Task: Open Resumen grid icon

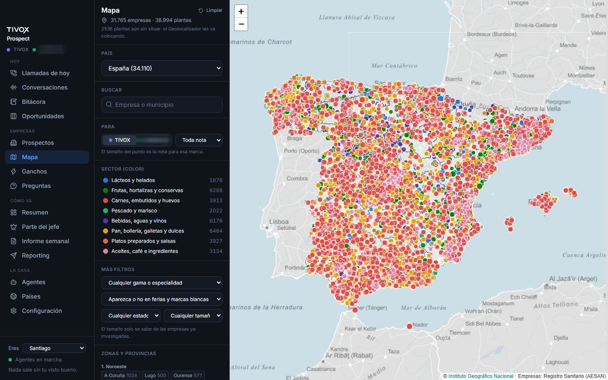Action: 14,212
